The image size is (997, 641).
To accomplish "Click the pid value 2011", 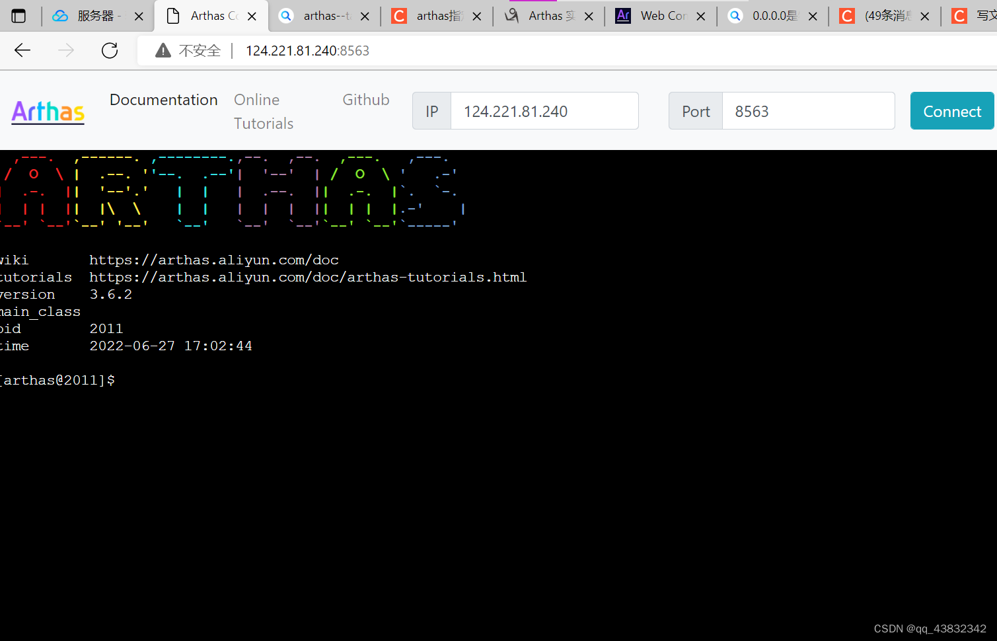I will point(106,328).
